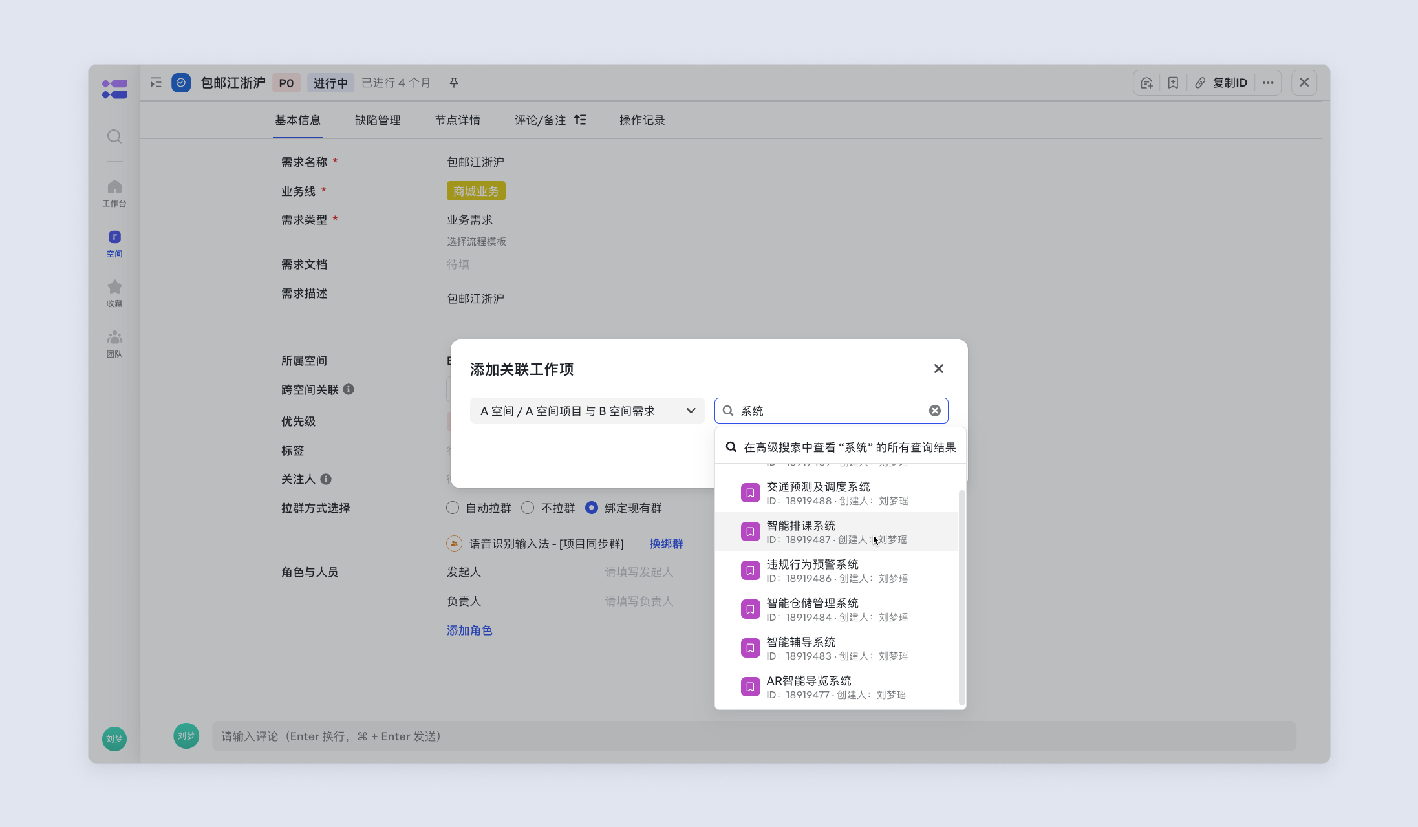Click the 刘梦 user avatar in sidebar

[114, 739]
